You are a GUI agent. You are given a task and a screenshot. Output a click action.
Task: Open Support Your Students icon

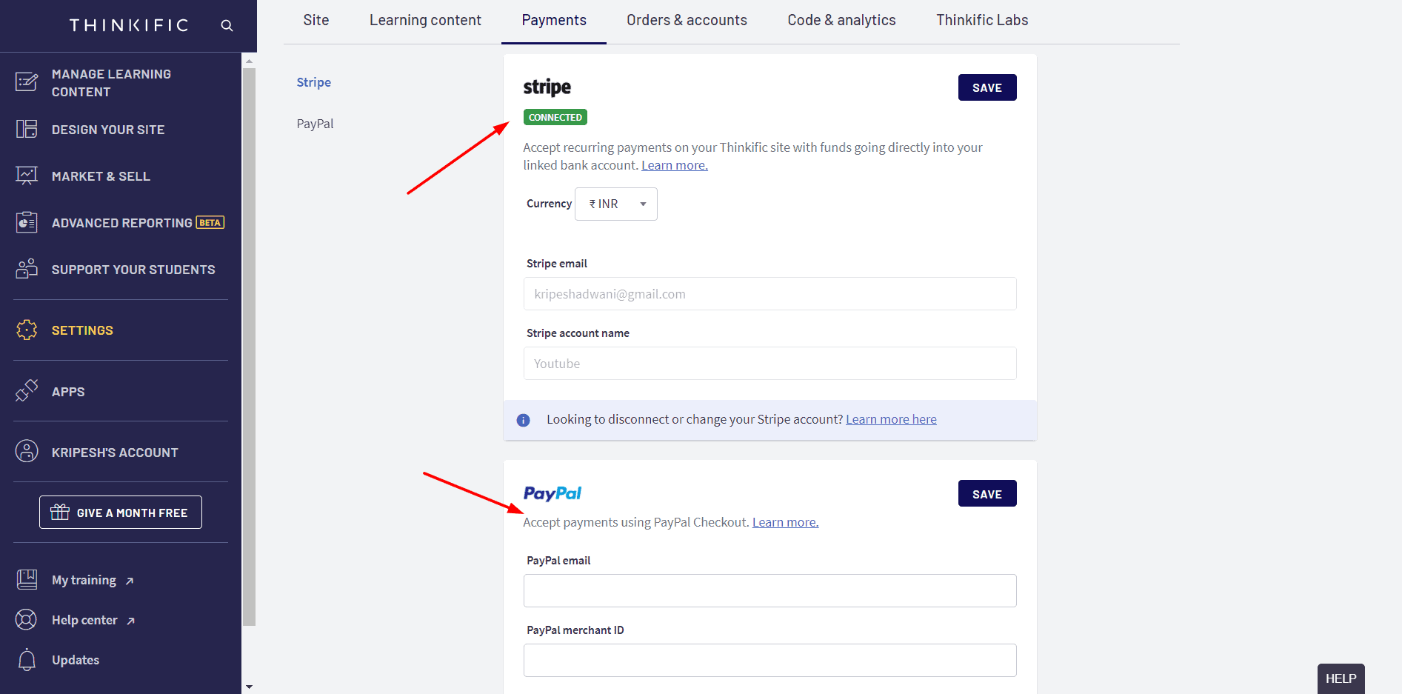[27, 269]
